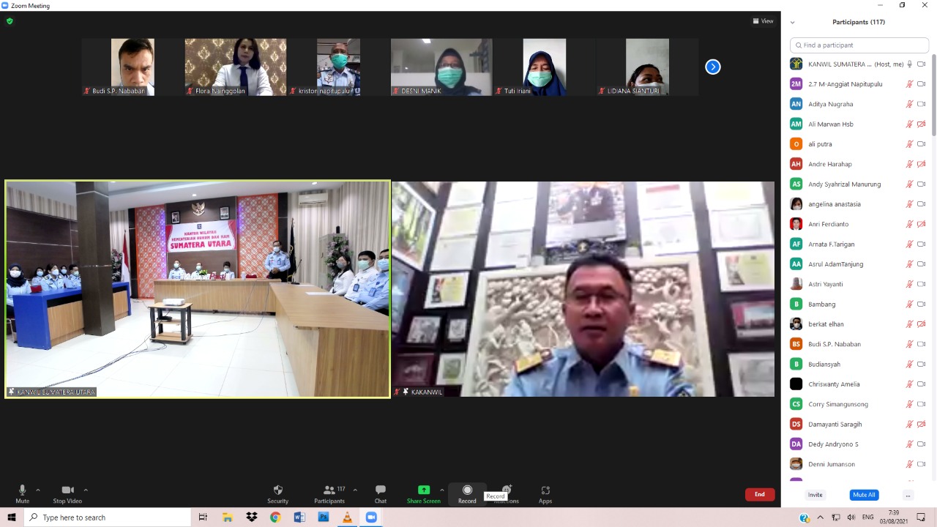
Task: Toggle microphone for Aditya Nugraha
Action: pos(909,104)
